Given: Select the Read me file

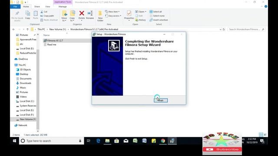Looking at the screenshot, I should point(52,45).
